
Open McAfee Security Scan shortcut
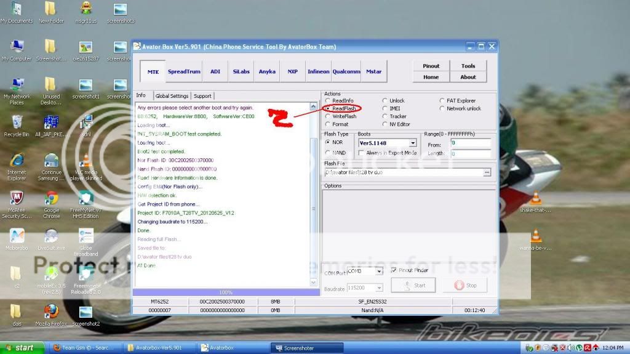[x=17, y=205]
